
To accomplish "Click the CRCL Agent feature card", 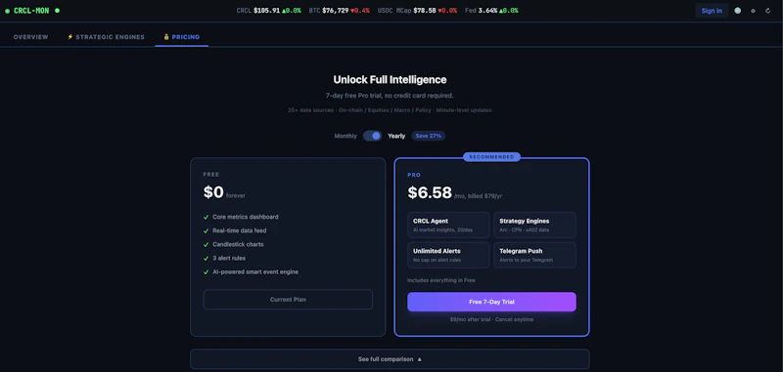I will point(448,226).
